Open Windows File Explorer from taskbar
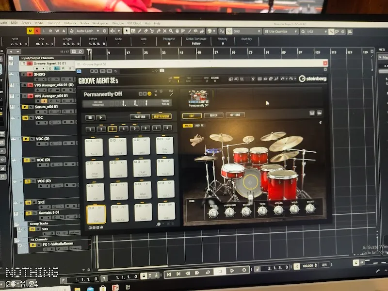The width and height of the screenshot is (388, 291). 78,289
